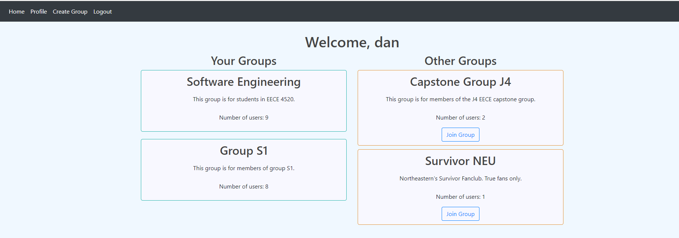Open the Group S1 card
The height and width of the screenshot is (238, 679).
pos(244,170)
